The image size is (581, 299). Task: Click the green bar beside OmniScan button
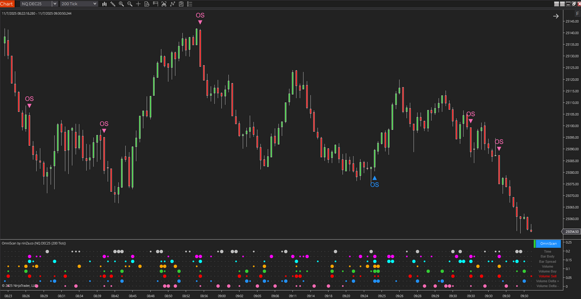(x=534, y=243)
